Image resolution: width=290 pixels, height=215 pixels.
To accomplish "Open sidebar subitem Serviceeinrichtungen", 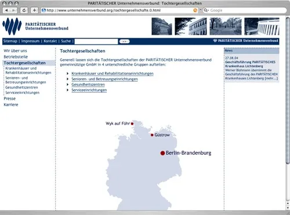I will tap(23, 93).
